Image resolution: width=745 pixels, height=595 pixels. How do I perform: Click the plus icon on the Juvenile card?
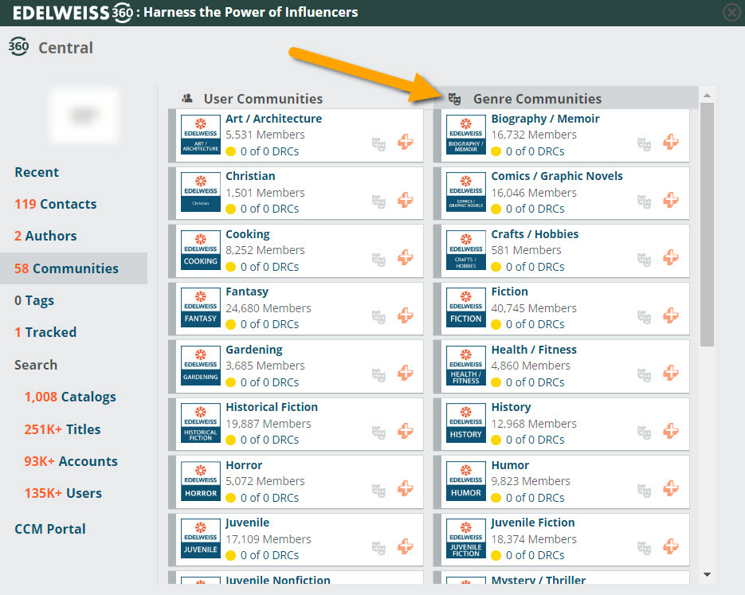click(x=406, y=546)
